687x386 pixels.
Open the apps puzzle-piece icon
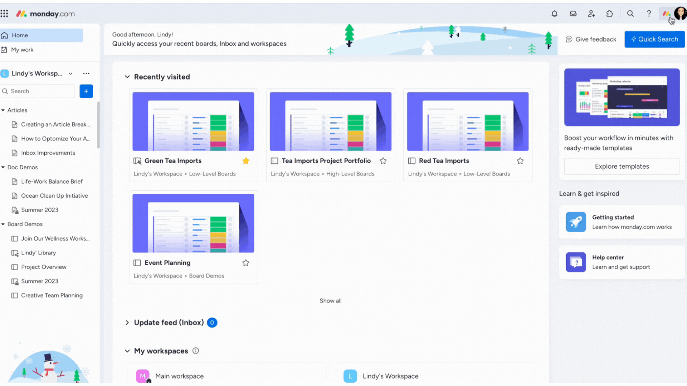click(610, 14)
